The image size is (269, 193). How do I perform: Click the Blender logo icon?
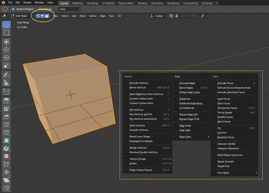(x=3, y=3)
